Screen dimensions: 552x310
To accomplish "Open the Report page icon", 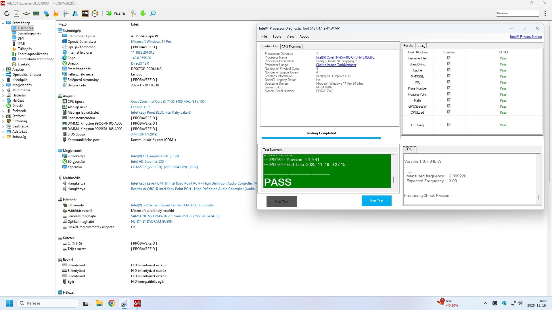I will 17,13.
